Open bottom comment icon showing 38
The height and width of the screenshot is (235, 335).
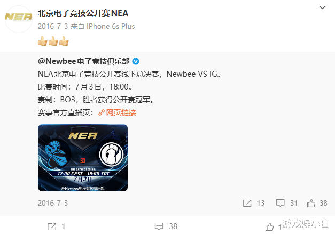point(159,226)
